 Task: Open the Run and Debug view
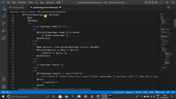coord(4,31)
